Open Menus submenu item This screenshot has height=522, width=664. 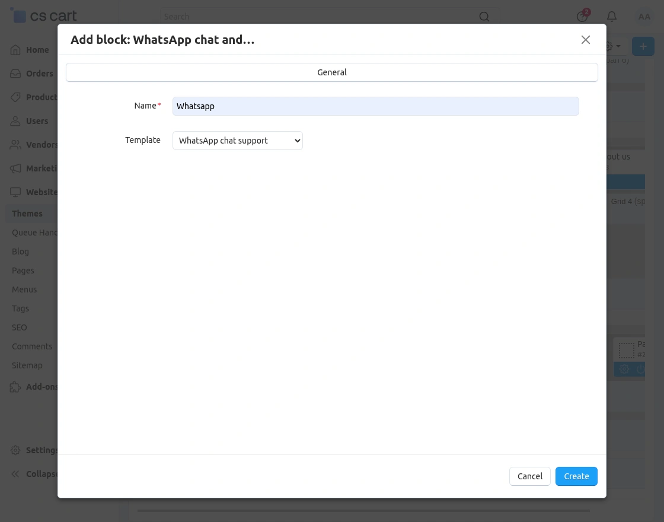click(24, 290)
